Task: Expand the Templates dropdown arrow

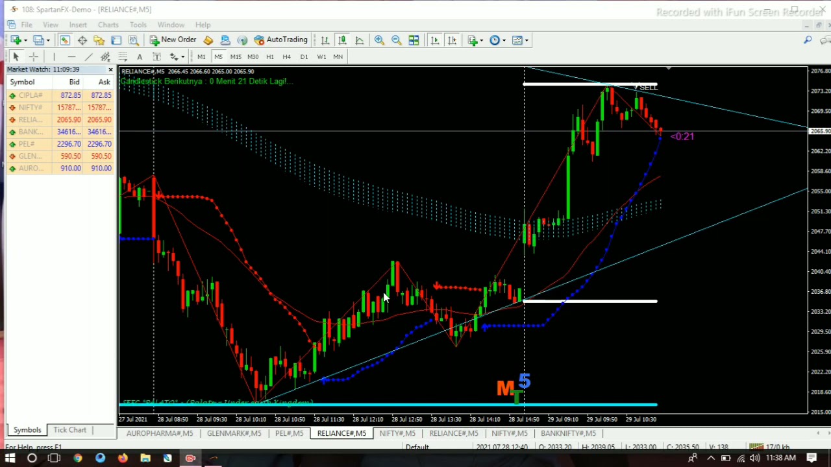Action: click(x=527, y=40)
